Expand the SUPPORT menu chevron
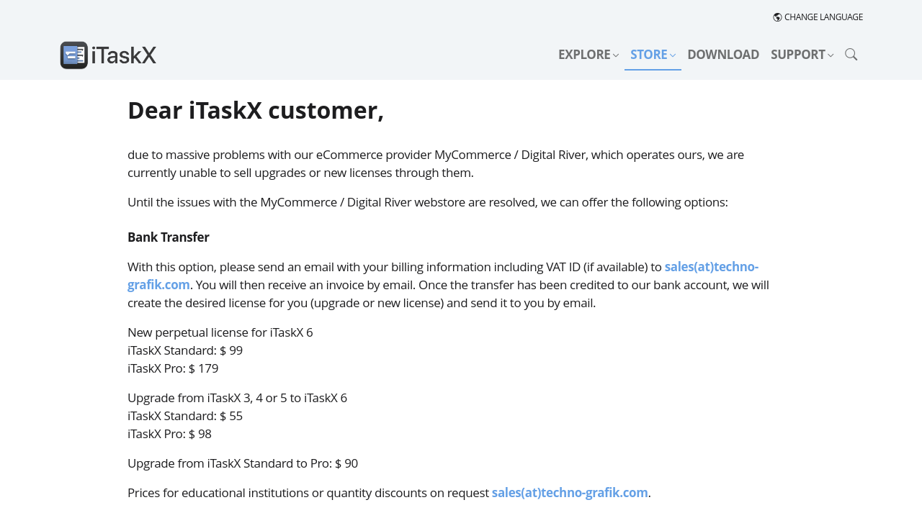Viewport: 922px width, 518px height. pyautogui.click(x=831, y=55)
